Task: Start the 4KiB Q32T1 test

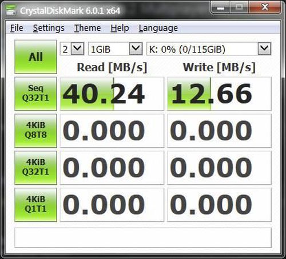Action: coord(35,168)
